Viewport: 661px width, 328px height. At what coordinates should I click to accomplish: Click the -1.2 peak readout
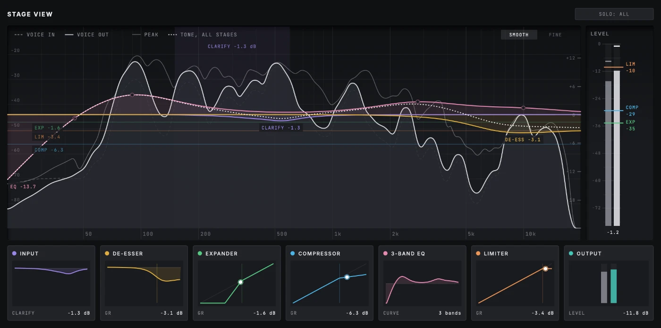(612, 233)
